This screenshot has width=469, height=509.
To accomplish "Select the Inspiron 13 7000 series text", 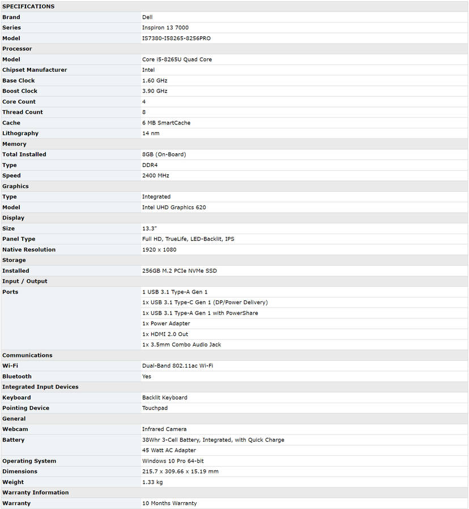I will 165,28.
